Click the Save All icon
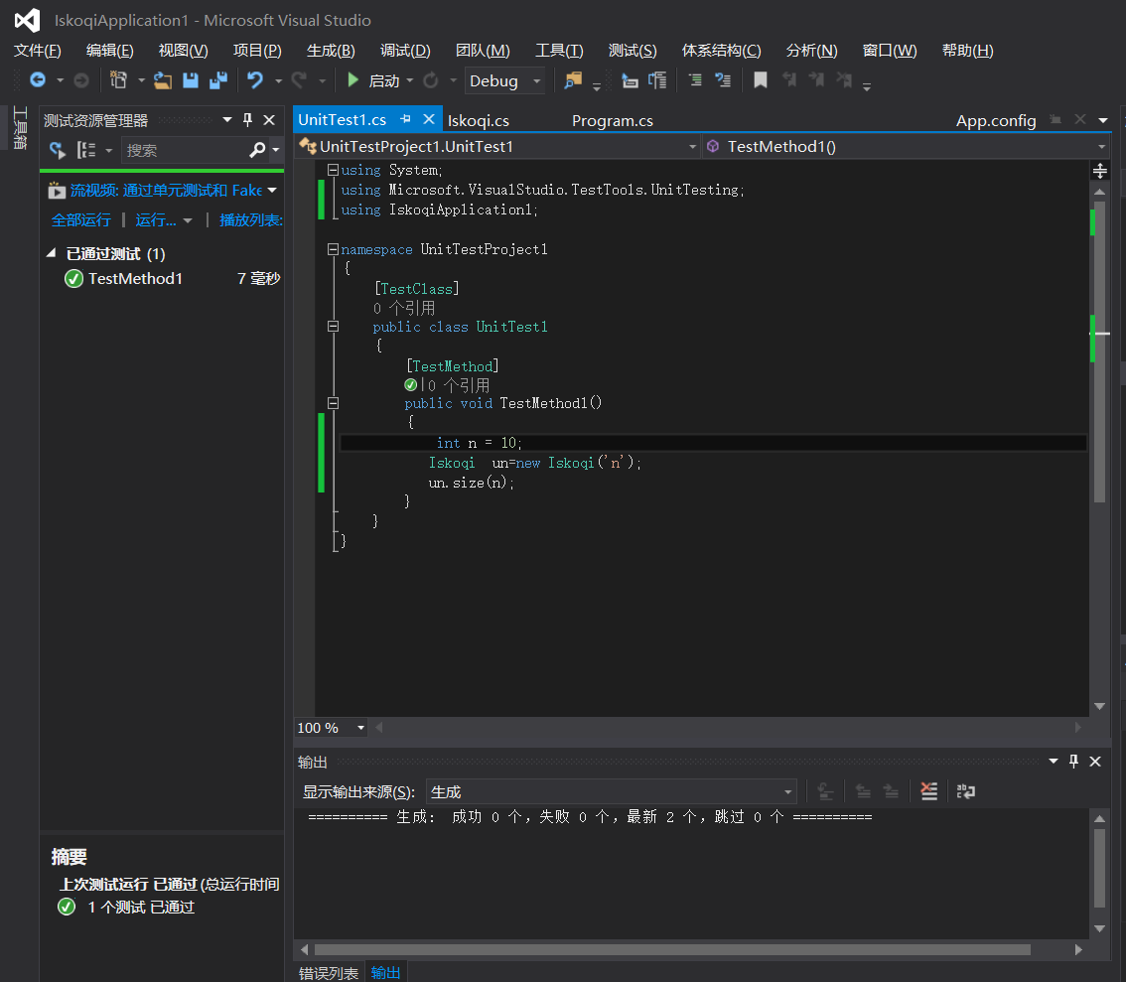Screen dimensions: 1126x982 coord(218,80)
